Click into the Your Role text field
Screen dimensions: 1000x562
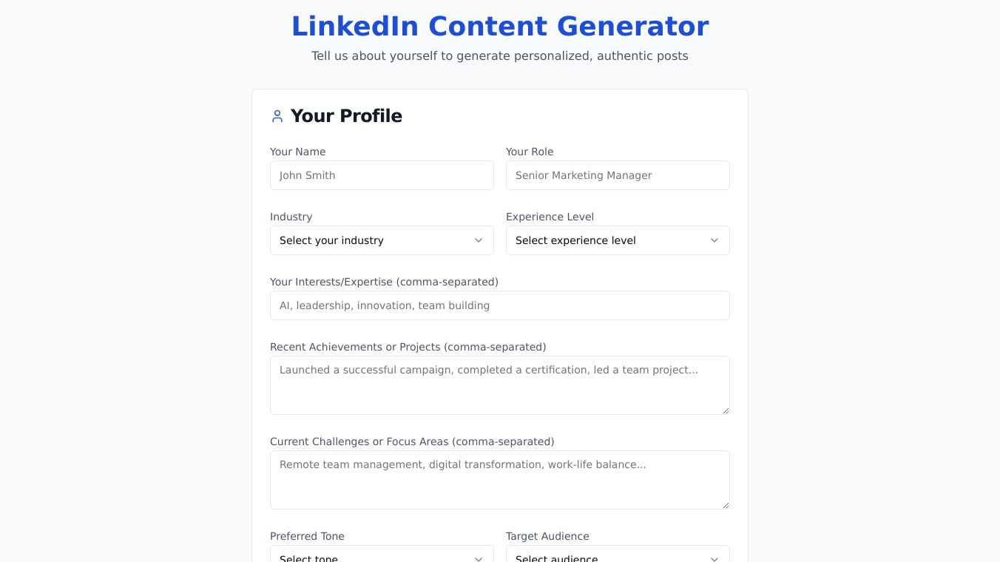coord(618,175)
